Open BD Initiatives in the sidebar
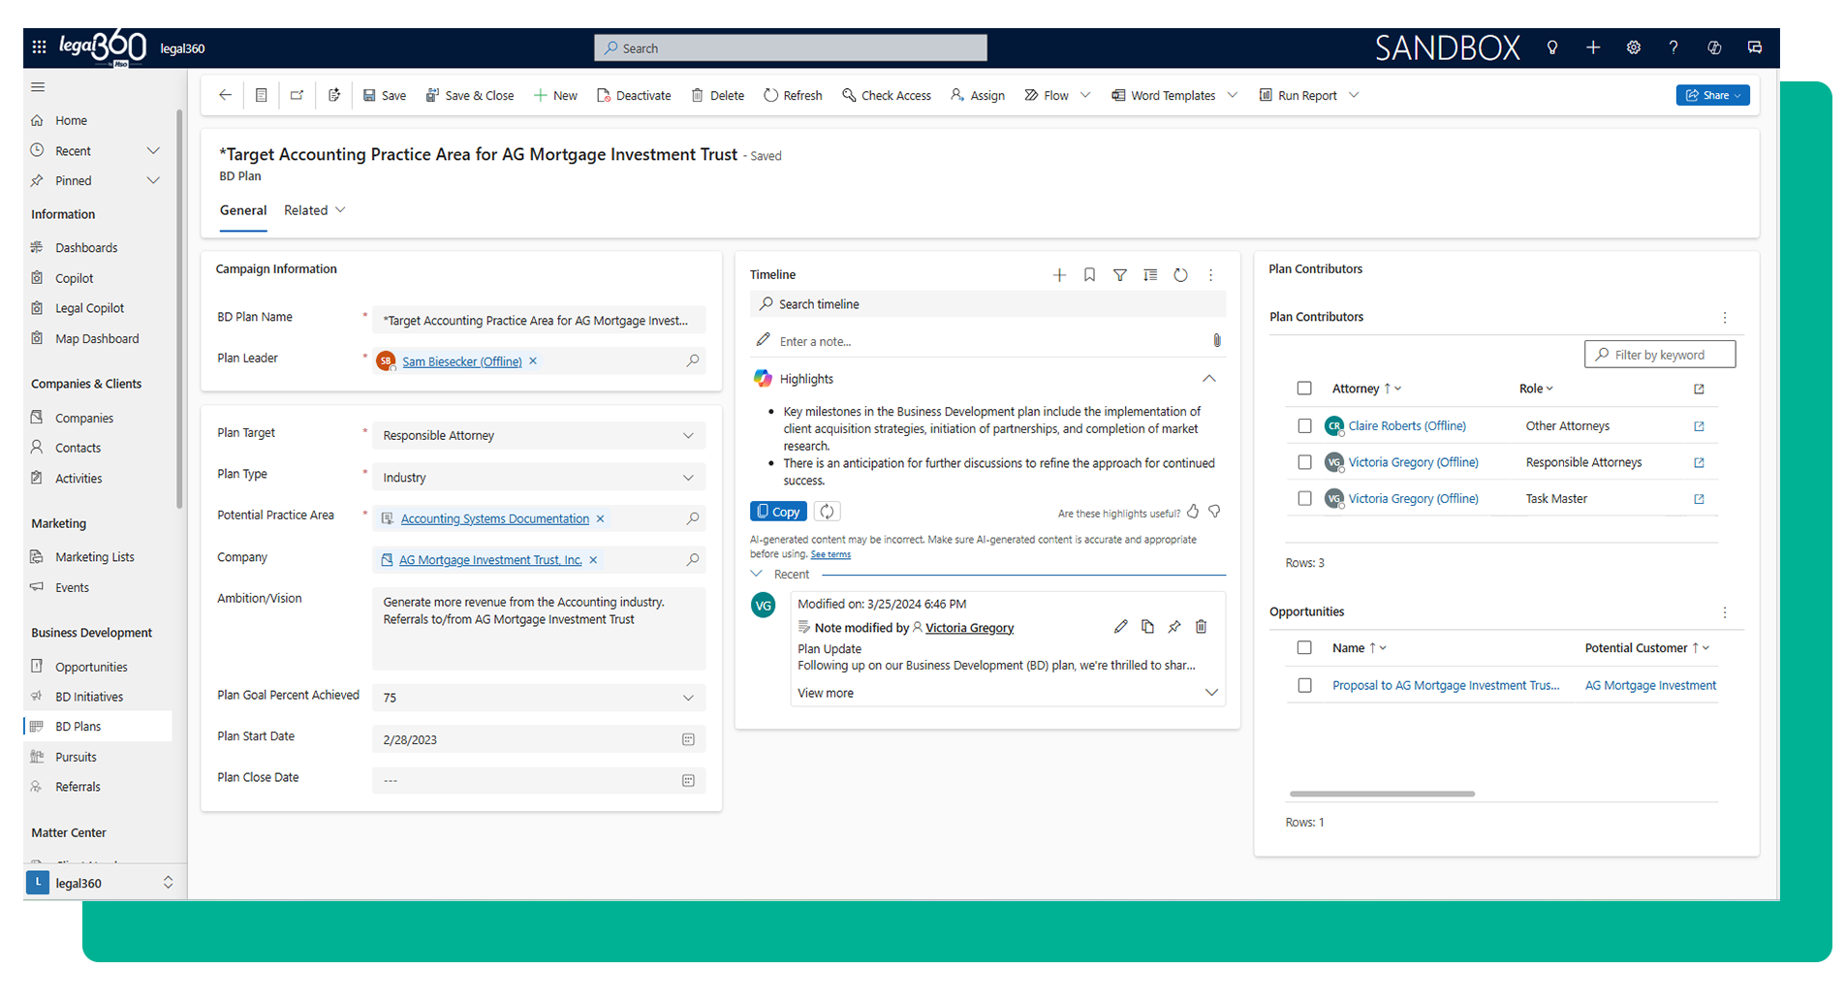The height and width of the screenshot is (1000, 1846). click(x=89, y=697)
